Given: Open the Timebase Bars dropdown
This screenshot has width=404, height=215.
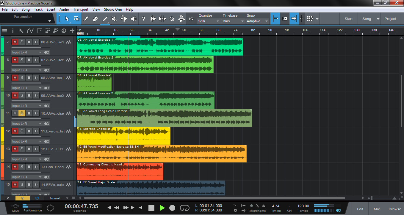Looking at the screenshot, I should [x=233, y=21].
